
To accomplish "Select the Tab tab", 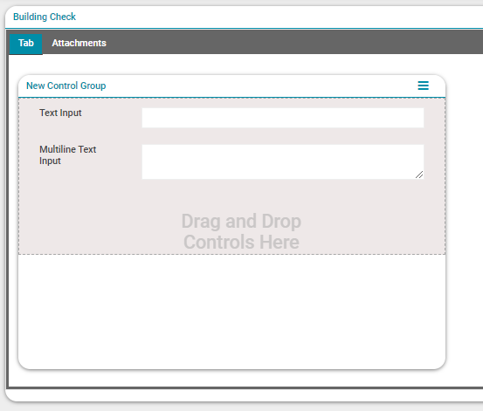I will (x=26, y=43).
